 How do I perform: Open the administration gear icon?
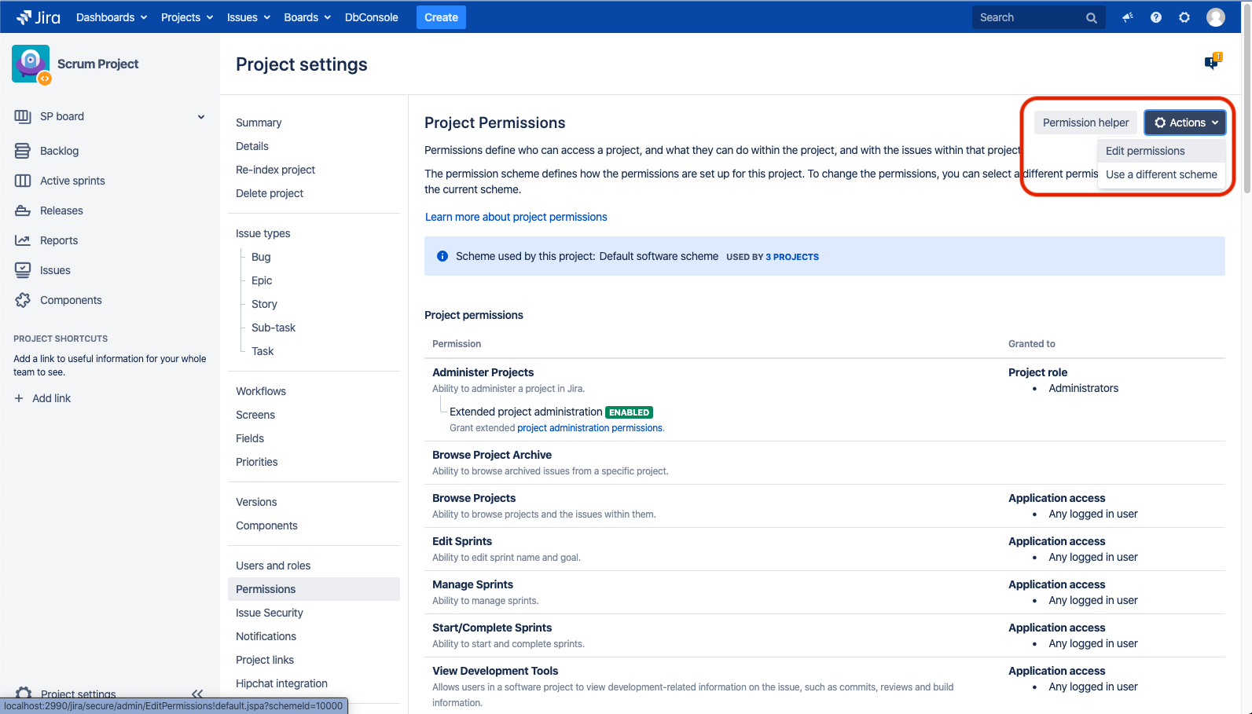[x=1184, y=17]
